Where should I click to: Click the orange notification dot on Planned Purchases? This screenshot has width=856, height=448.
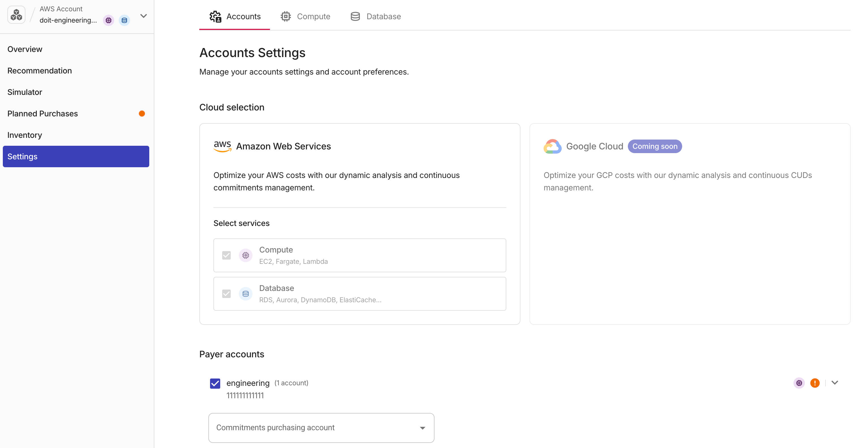pyautogui.click(x=142, y=114)
